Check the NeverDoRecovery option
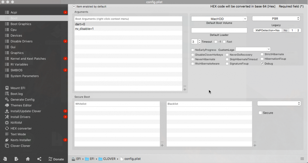Viewport: 308px width, 163px height. pos(227,55)
